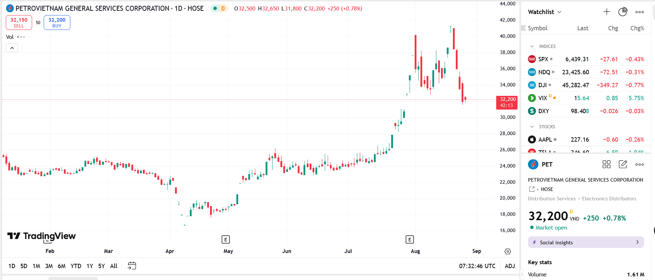The image size is (655, 280).
Task: Select the 5Y time range
Action: tap(101, 266)
